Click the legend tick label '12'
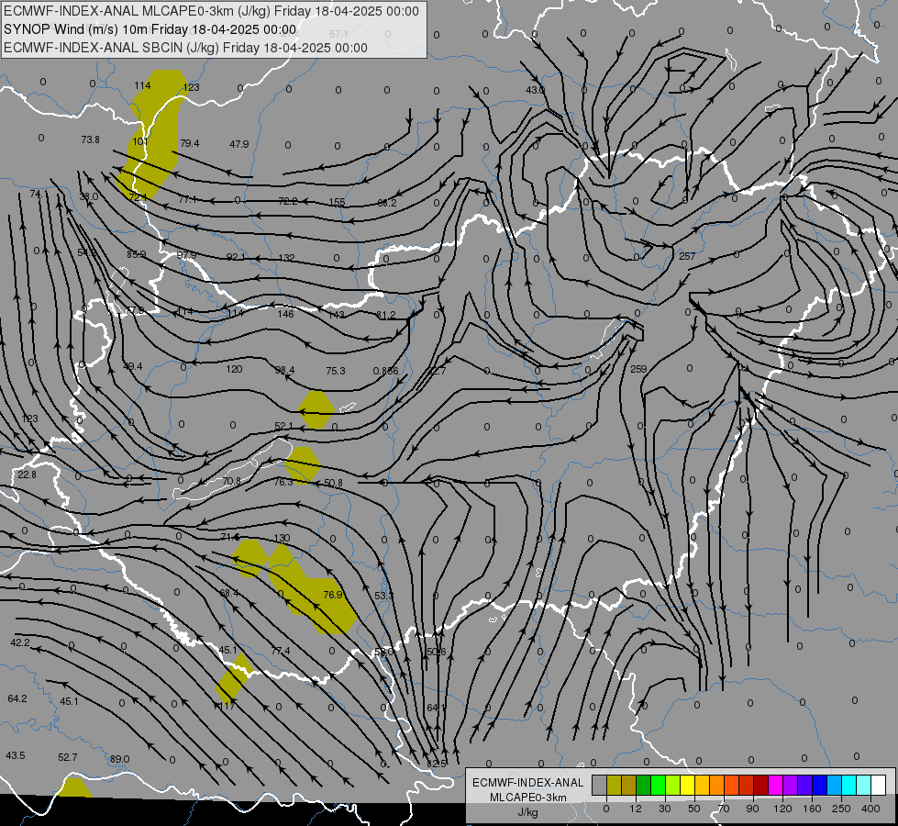This screenshot has height=826, width=898. pos(636,809)
